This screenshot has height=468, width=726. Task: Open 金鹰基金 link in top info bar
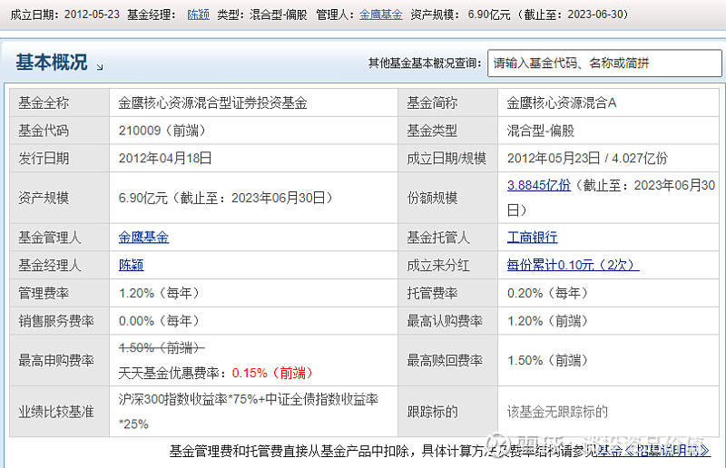click(380, 15)
